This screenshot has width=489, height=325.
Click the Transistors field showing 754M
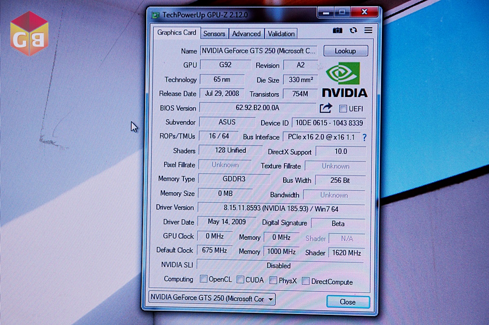point(301,94)
